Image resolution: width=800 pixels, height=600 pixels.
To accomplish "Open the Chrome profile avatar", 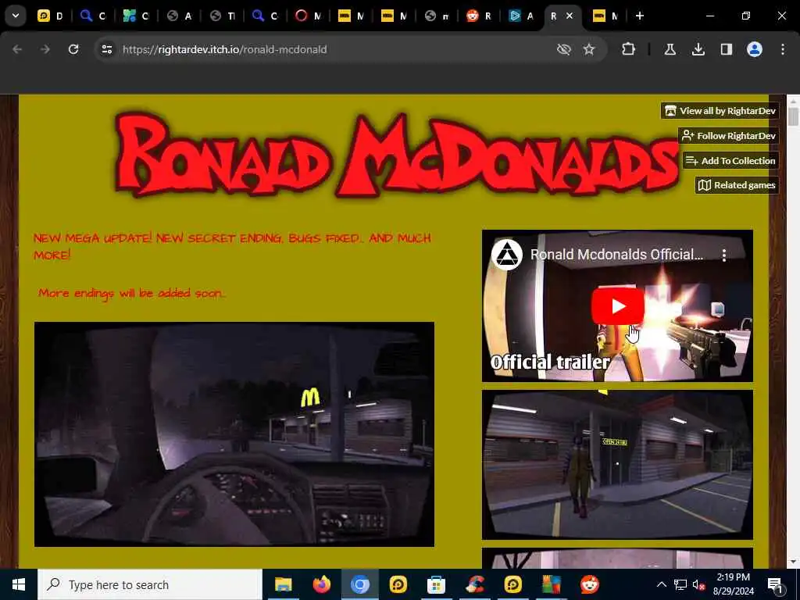I will pos(755,49).
